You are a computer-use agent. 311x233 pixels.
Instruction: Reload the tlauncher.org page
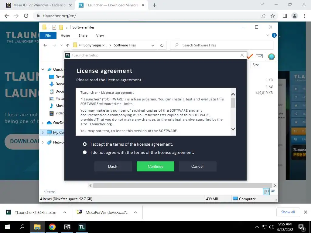point(26,16)
